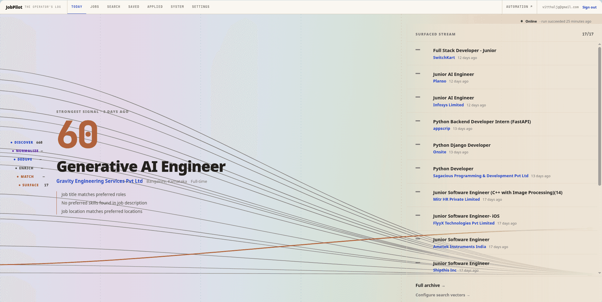Open Full Stack Developer - Junior listing
602x302 pixels.
(465, 50)
